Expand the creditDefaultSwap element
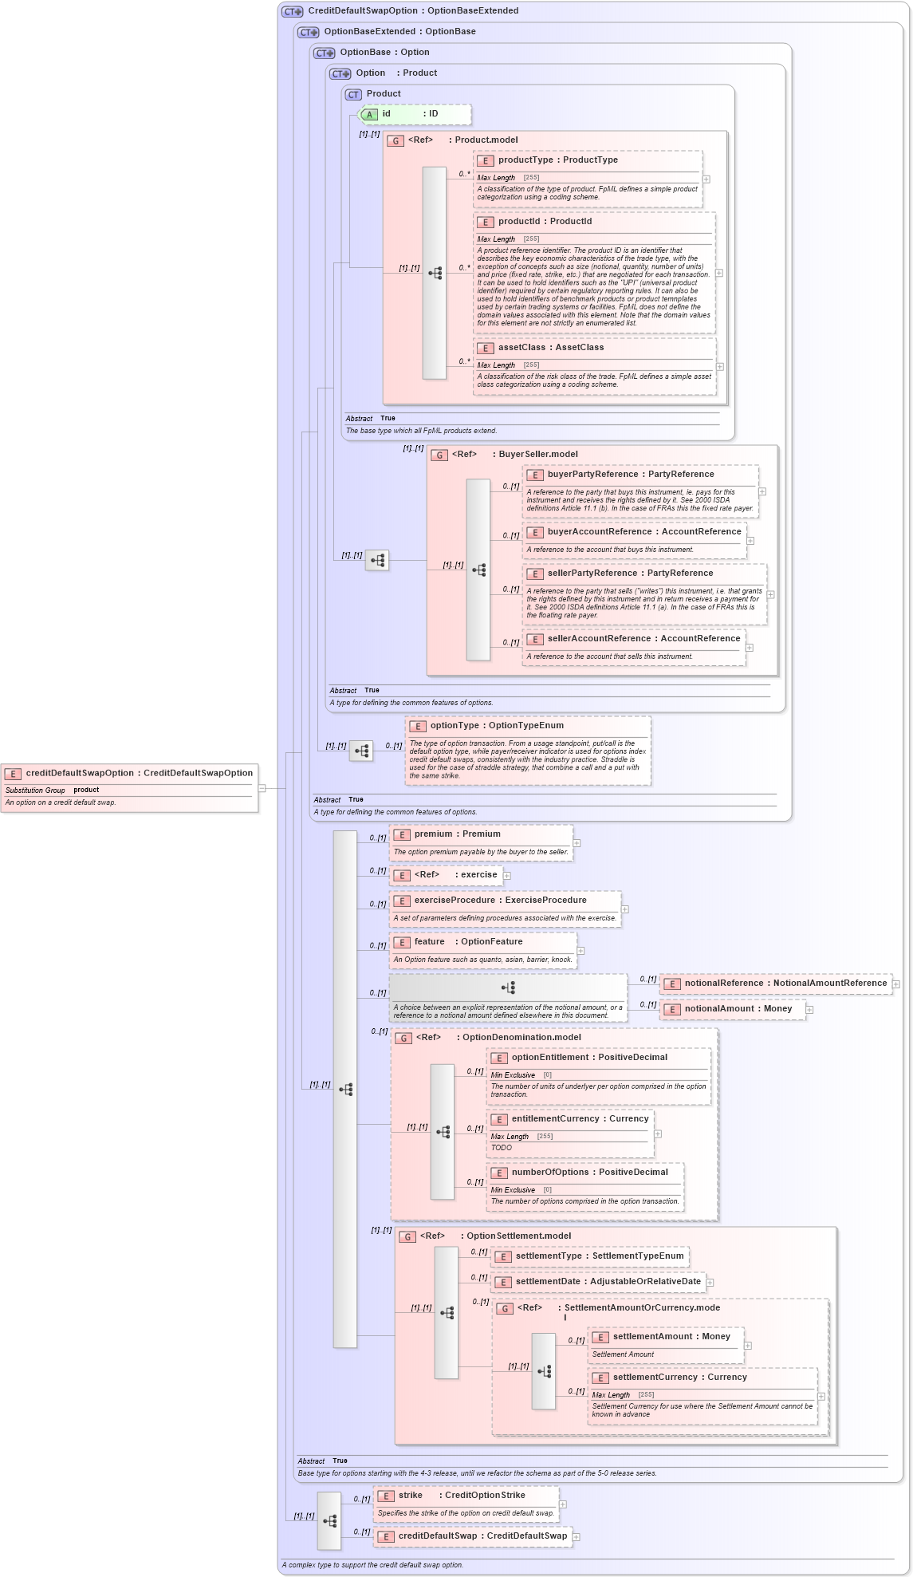913x1577 pixels. coord(577,1537)
